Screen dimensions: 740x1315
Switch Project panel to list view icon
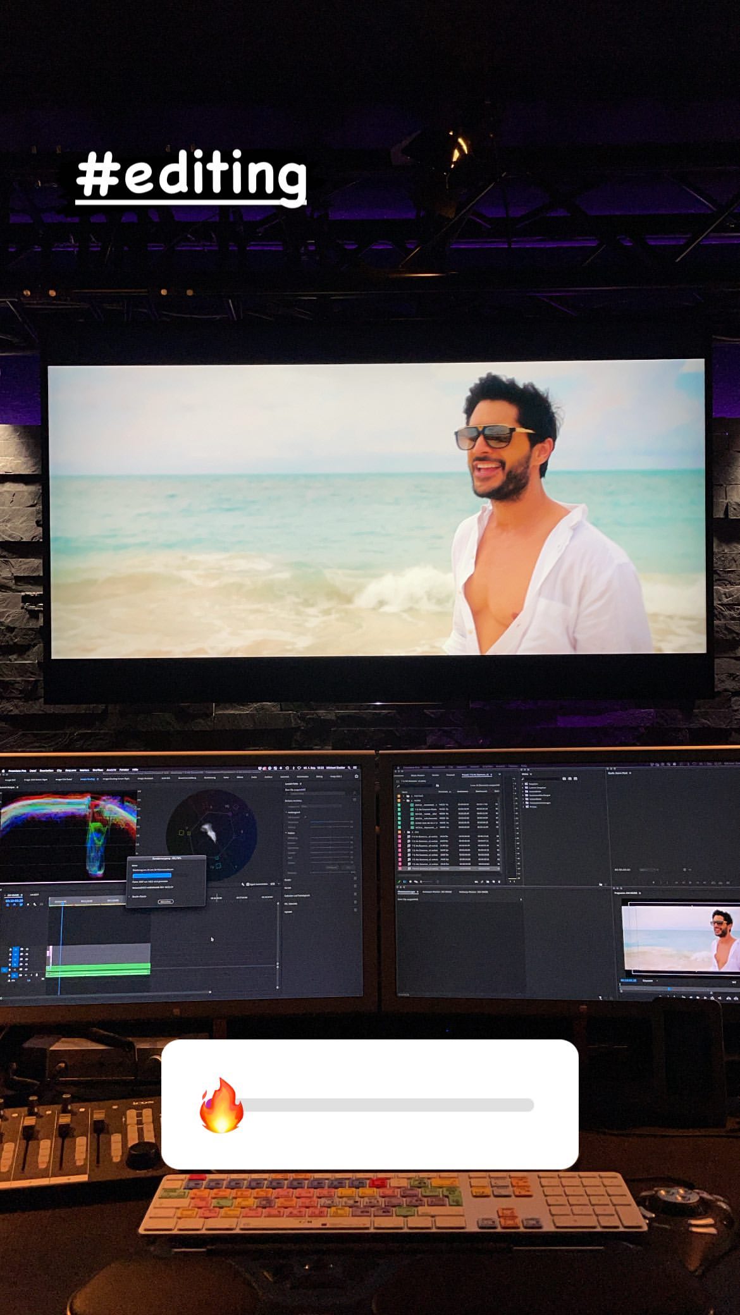pos(406,881)
